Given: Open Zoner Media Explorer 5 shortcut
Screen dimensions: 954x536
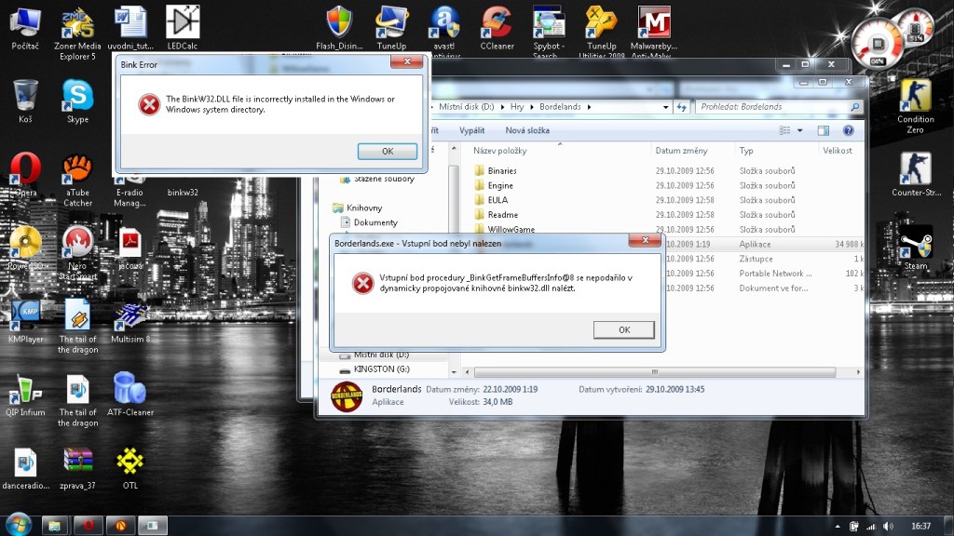Looking at the screenshot, I should 77,33.
